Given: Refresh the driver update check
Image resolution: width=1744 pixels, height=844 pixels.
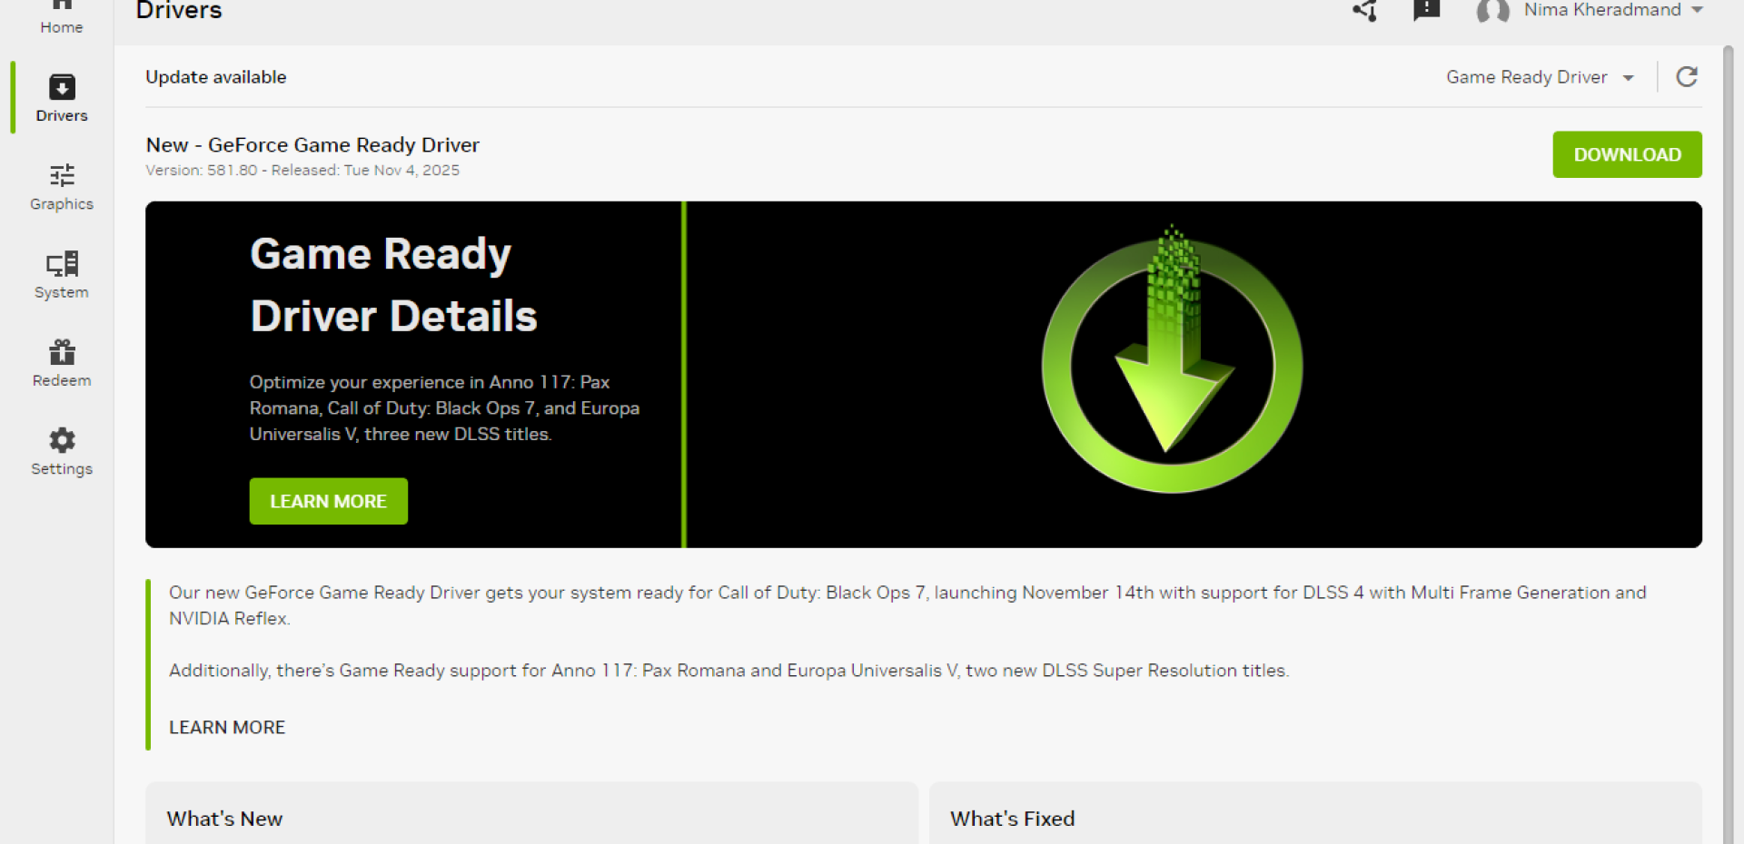Looking at the screenshot, I should point(1687,77).
